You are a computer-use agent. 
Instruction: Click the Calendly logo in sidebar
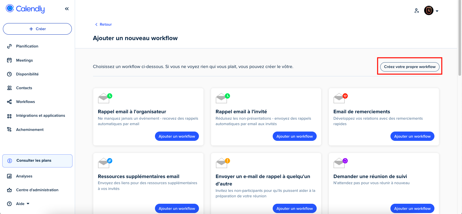click(25, 9)
